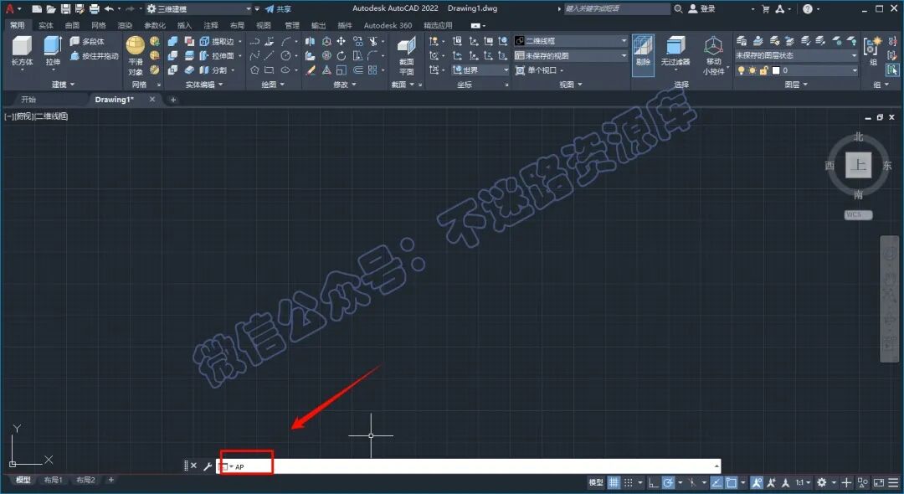Image resolution: width=904 pixels, height=494 pixels.
Task: Open the Autodesk 360 ribbon tab
Action: (388, 25)
